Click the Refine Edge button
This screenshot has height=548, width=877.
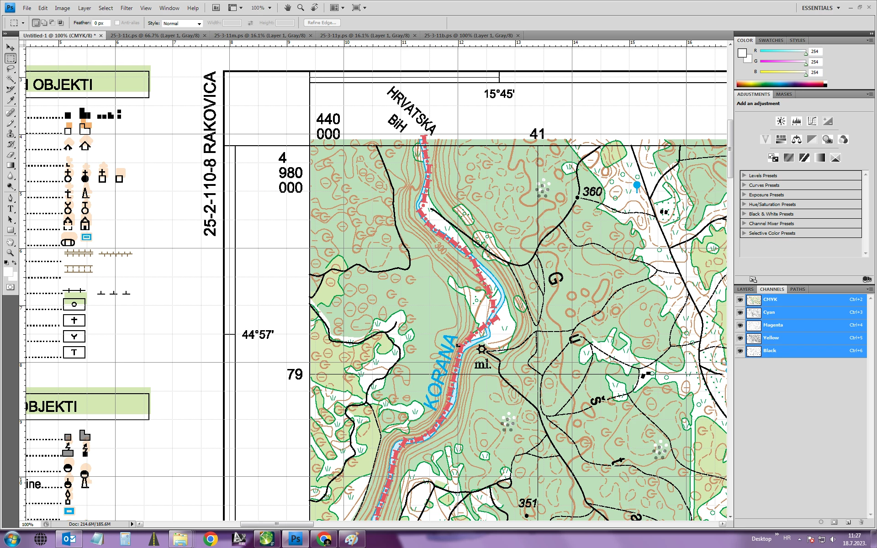(x=322, y=23)
